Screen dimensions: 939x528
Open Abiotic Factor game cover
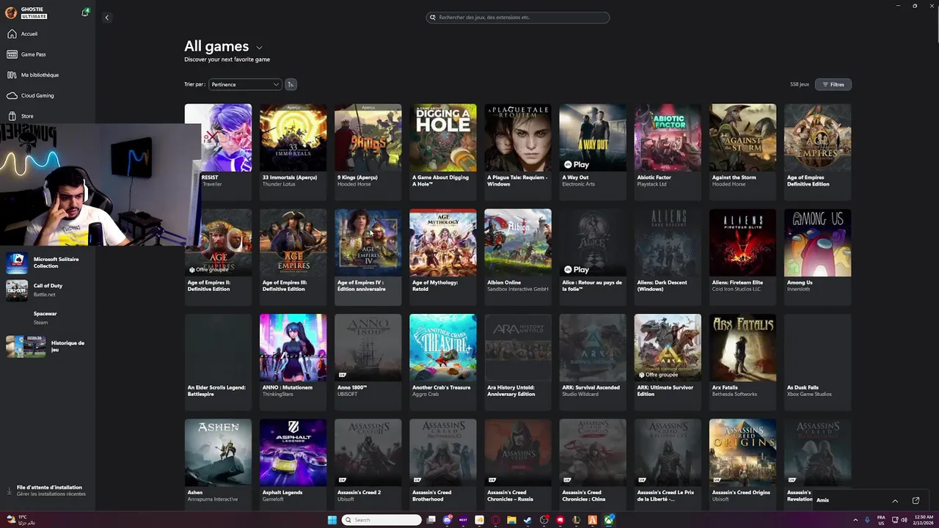[x=668, y=137]
